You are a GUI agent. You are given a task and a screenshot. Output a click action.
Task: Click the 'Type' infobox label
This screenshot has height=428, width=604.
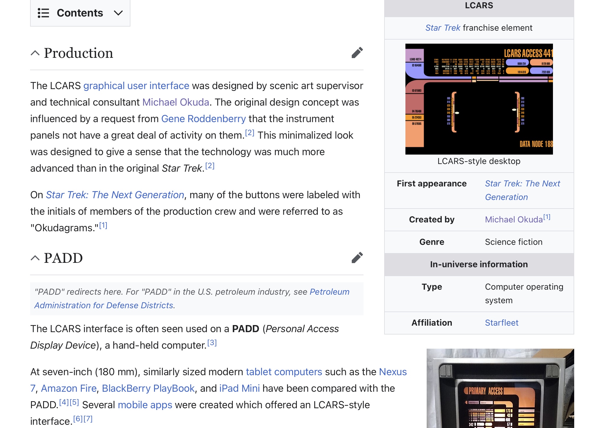tap(432, 287)
